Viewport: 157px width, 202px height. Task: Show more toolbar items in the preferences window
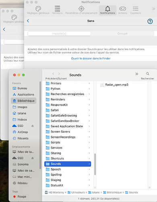153,9
